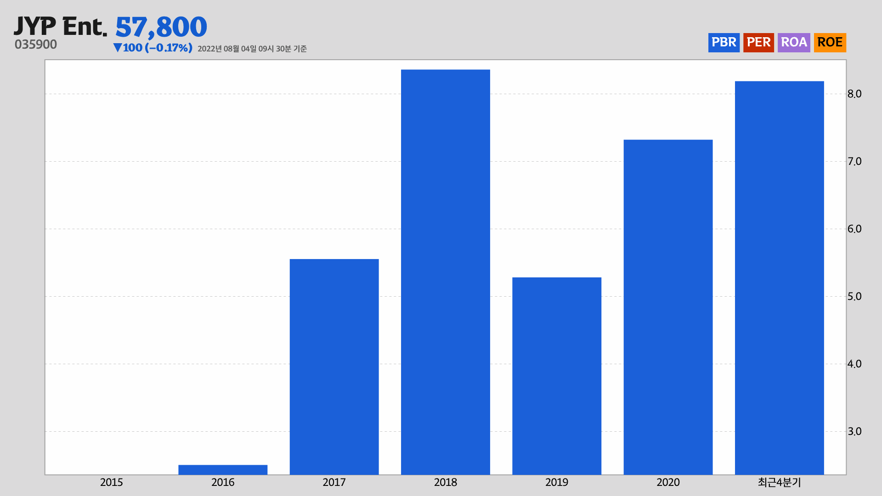882x496 pixels.
Task: Select the 2020 PBR bar
Action: click(x=668, y=307)
